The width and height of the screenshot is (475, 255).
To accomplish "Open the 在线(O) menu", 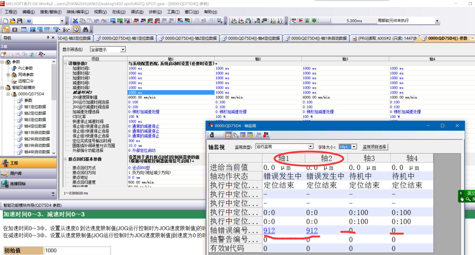I will [x=119, y=12].
